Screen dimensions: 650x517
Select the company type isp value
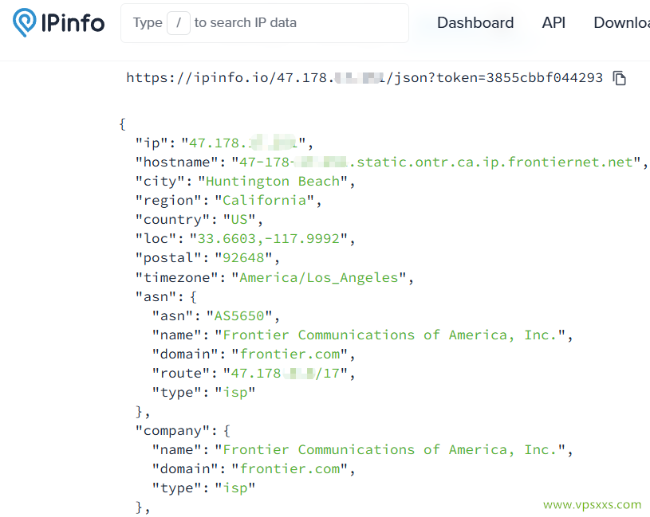pos(235,488)
